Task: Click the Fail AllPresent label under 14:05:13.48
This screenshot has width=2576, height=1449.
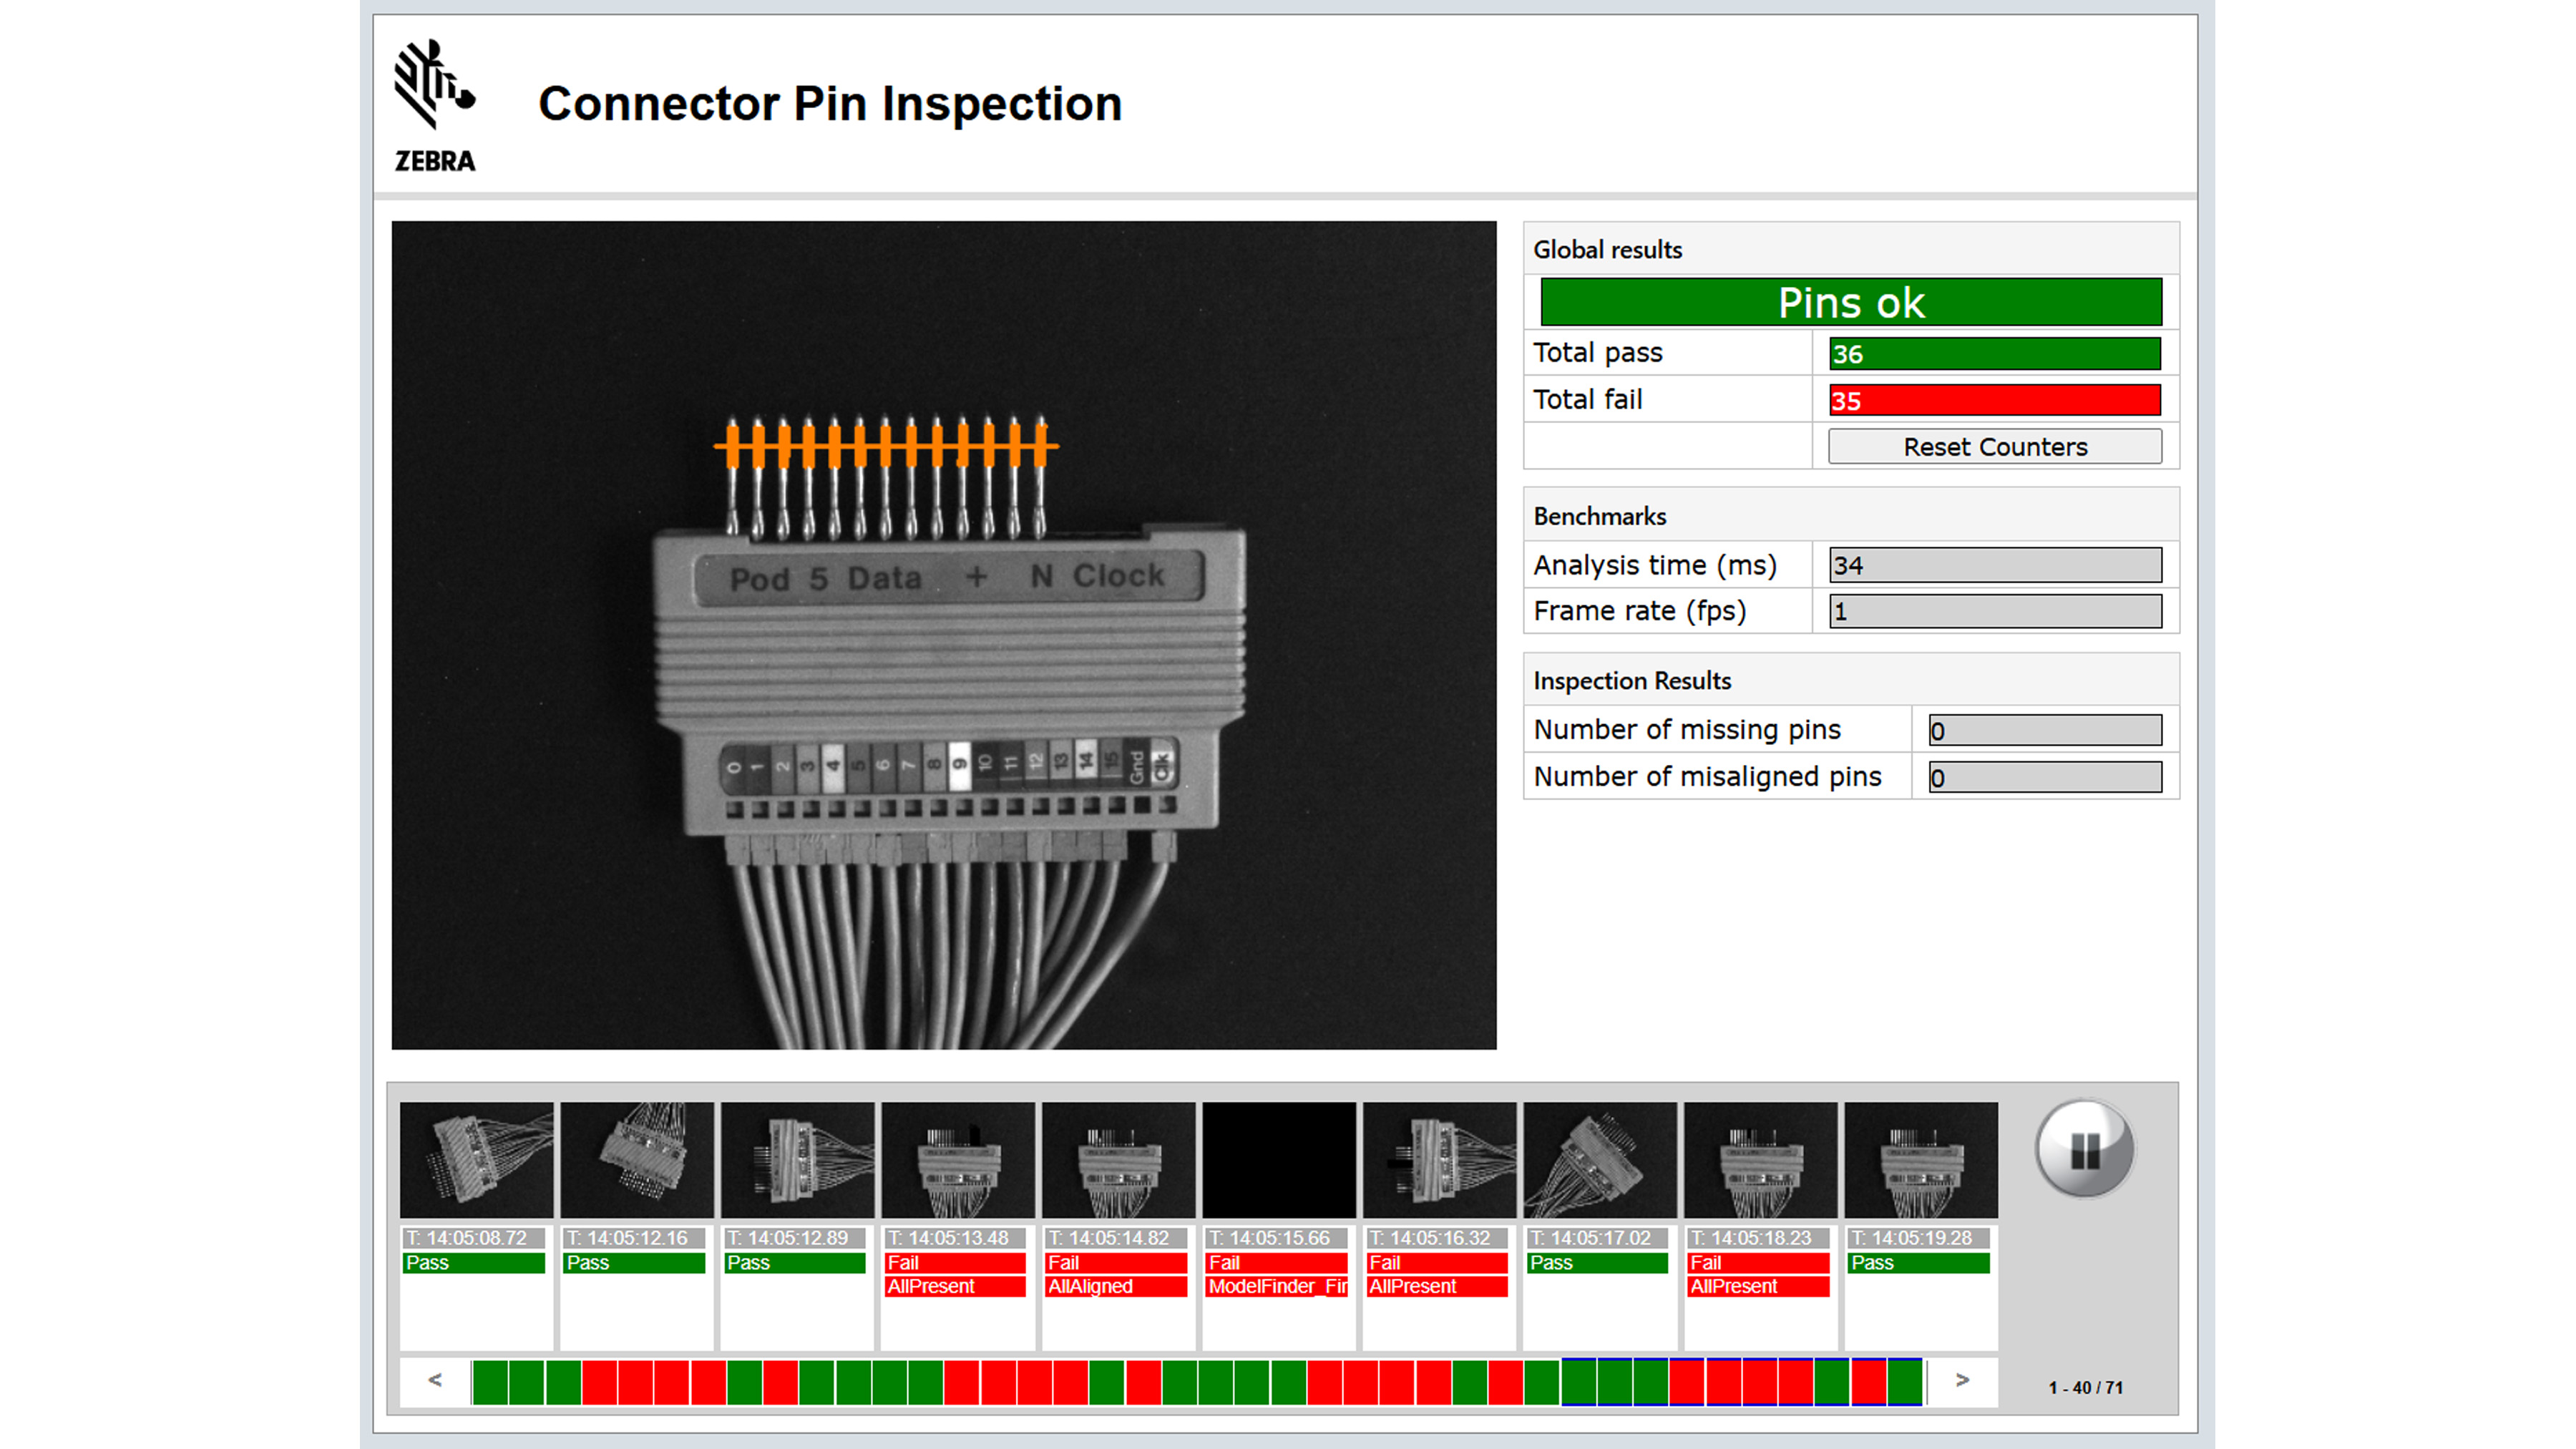Action: [x=955, y=1287]
